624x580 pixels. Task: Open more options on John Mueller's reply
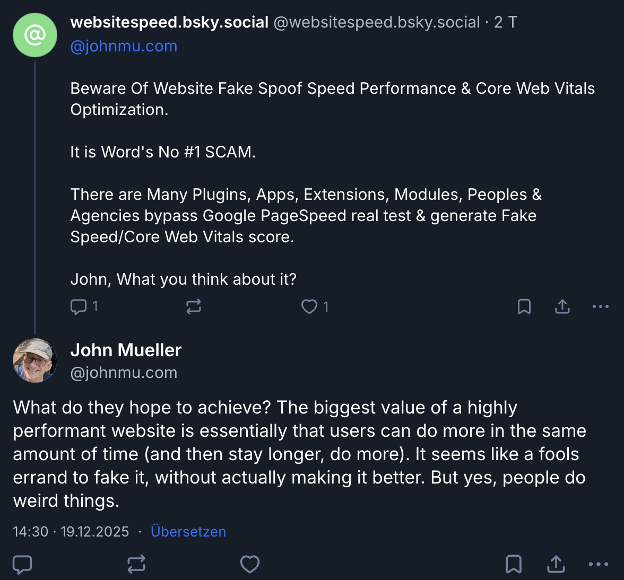click(x=599, y=564)
